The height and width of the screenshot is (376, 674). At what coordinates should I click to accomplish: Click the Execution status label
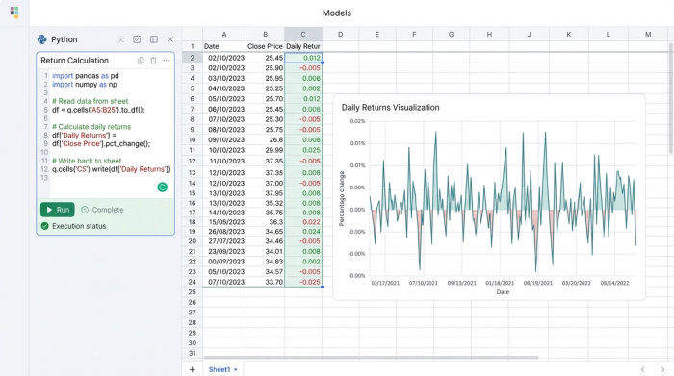coord(79,226)
